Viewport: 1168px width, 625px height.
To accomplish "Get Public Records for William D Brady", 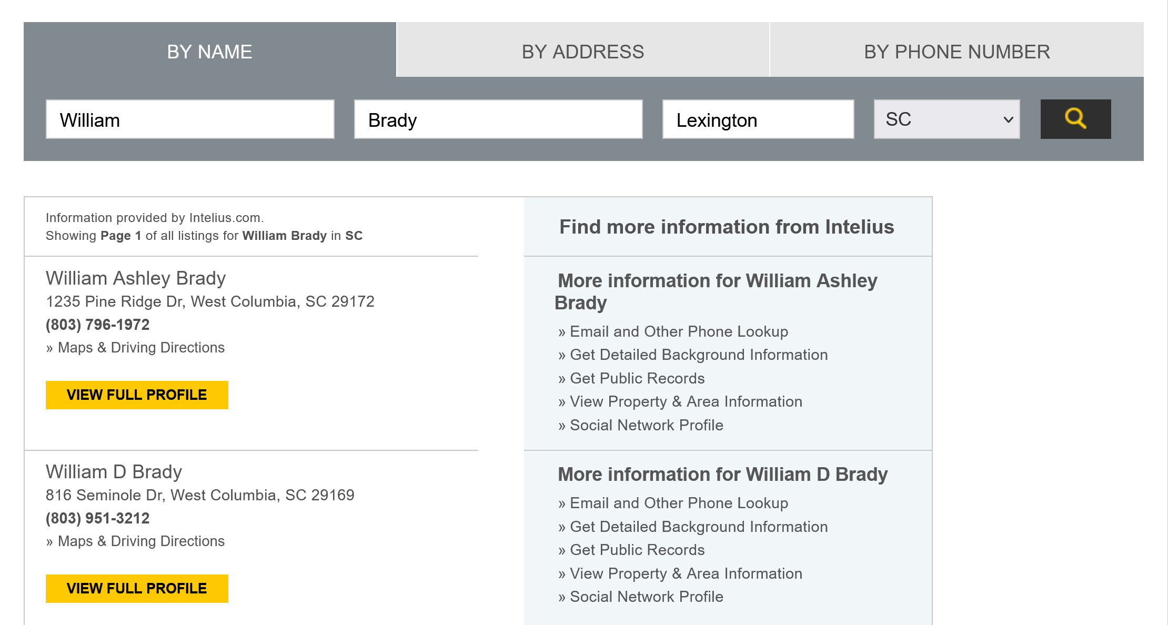I will (x=637, y=550).
